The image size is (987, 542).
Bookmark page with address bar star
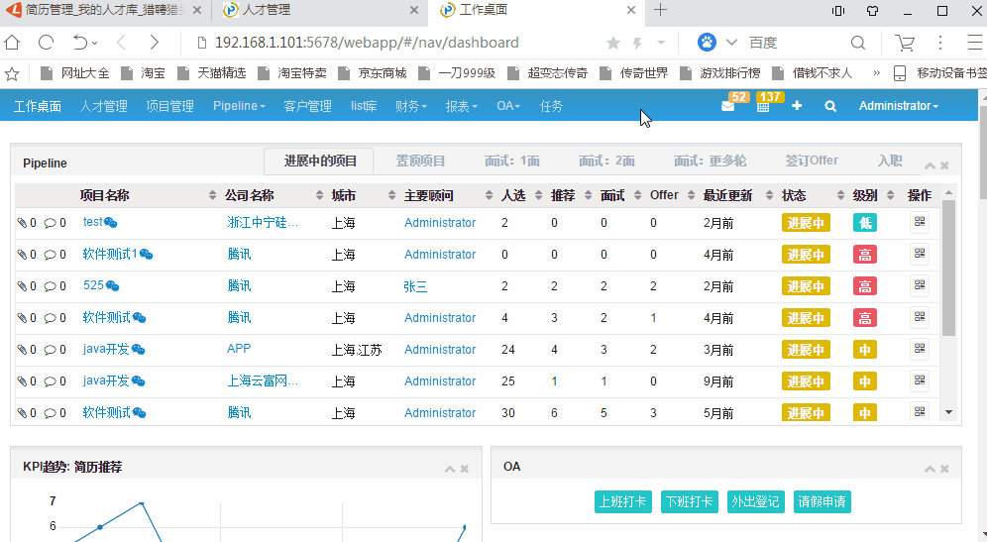click(x=613, y=43)
